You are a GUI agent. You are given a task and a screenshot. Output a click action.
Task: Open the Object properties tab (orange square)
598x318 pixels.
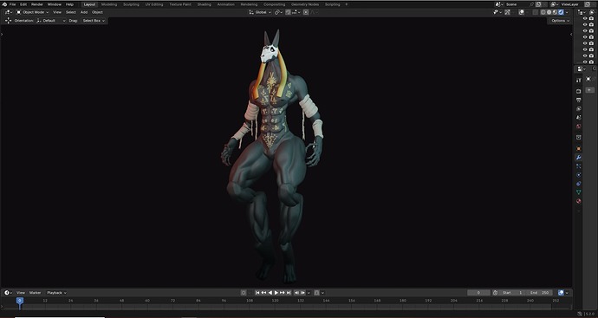tap(579, 149)
